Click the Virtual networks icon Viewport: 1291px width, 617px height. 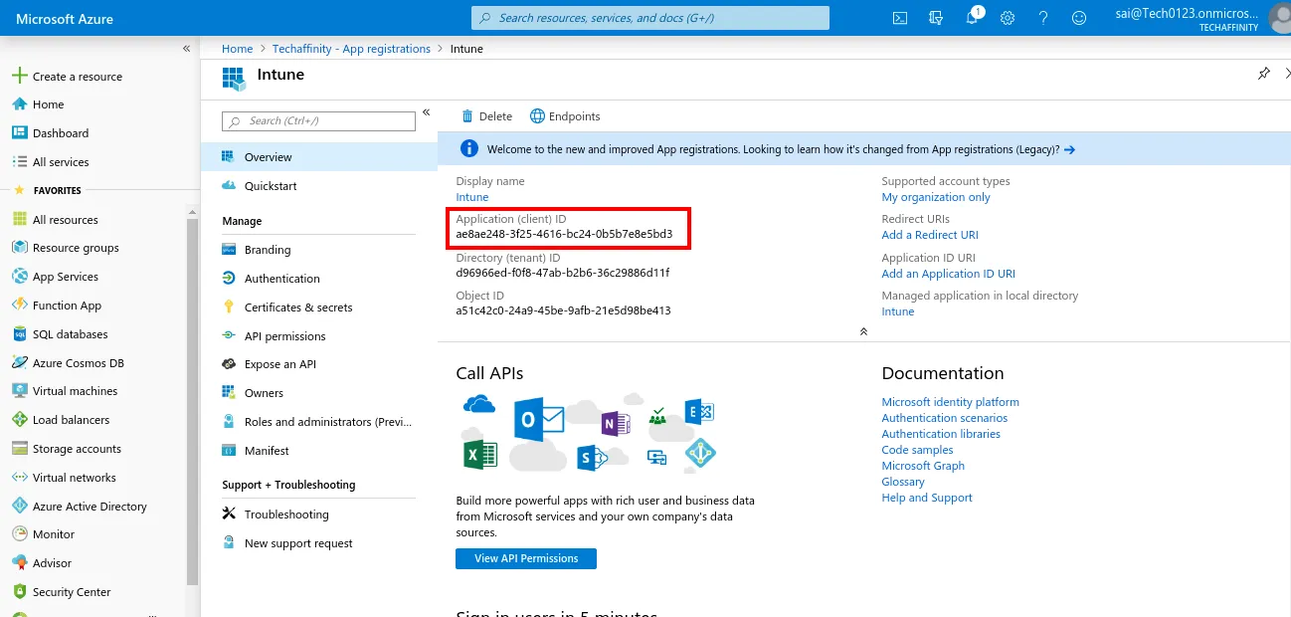19,478
